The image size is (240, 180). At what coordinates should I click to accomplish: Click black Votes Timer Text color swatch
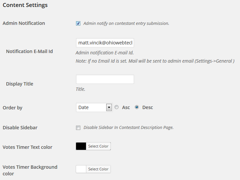(x=81, y=146)
